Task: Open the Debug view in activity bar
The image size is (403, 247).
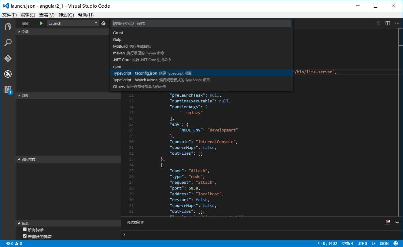Action: click(x=8, y=74)
